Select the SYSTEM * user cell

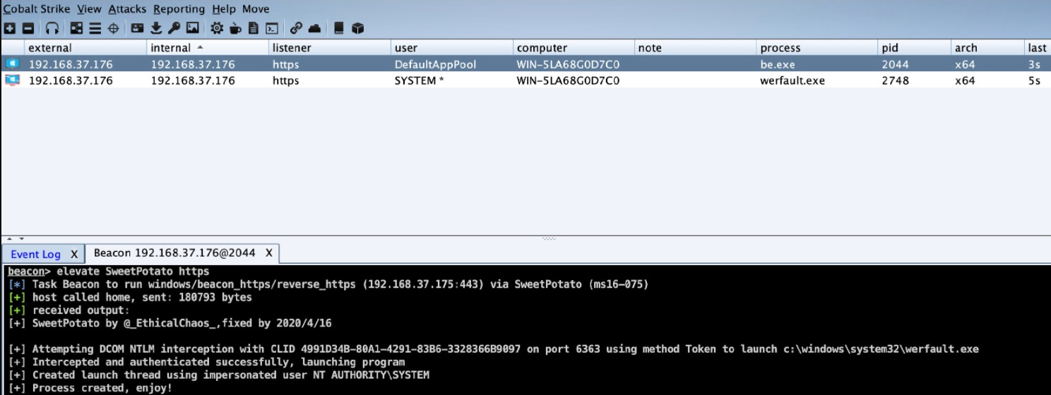pyautogui.click(x=452, y=80)
